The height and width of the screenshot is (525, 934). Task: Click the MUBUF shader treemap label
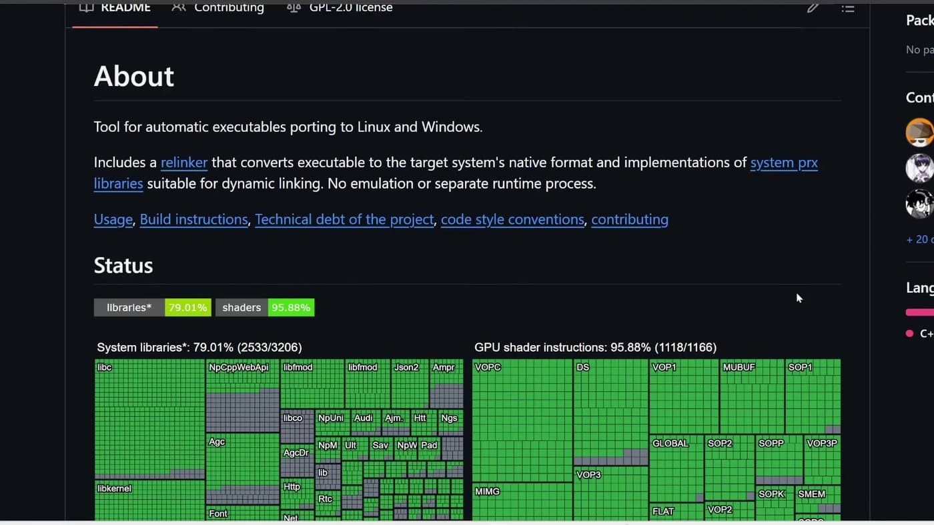739,367
